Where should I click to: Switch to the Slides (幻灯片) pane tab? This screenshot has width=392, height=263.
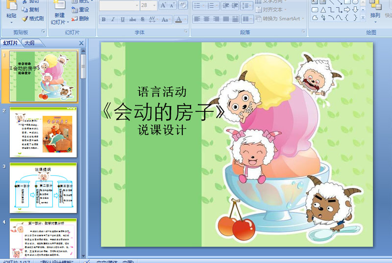(10, 43)
